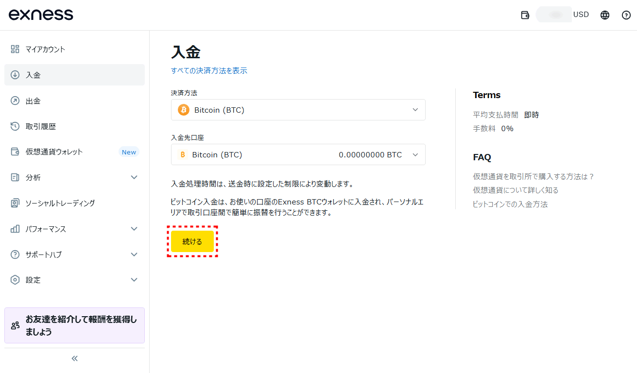Expand the サポートハブ section chevron

click(134, 254)
